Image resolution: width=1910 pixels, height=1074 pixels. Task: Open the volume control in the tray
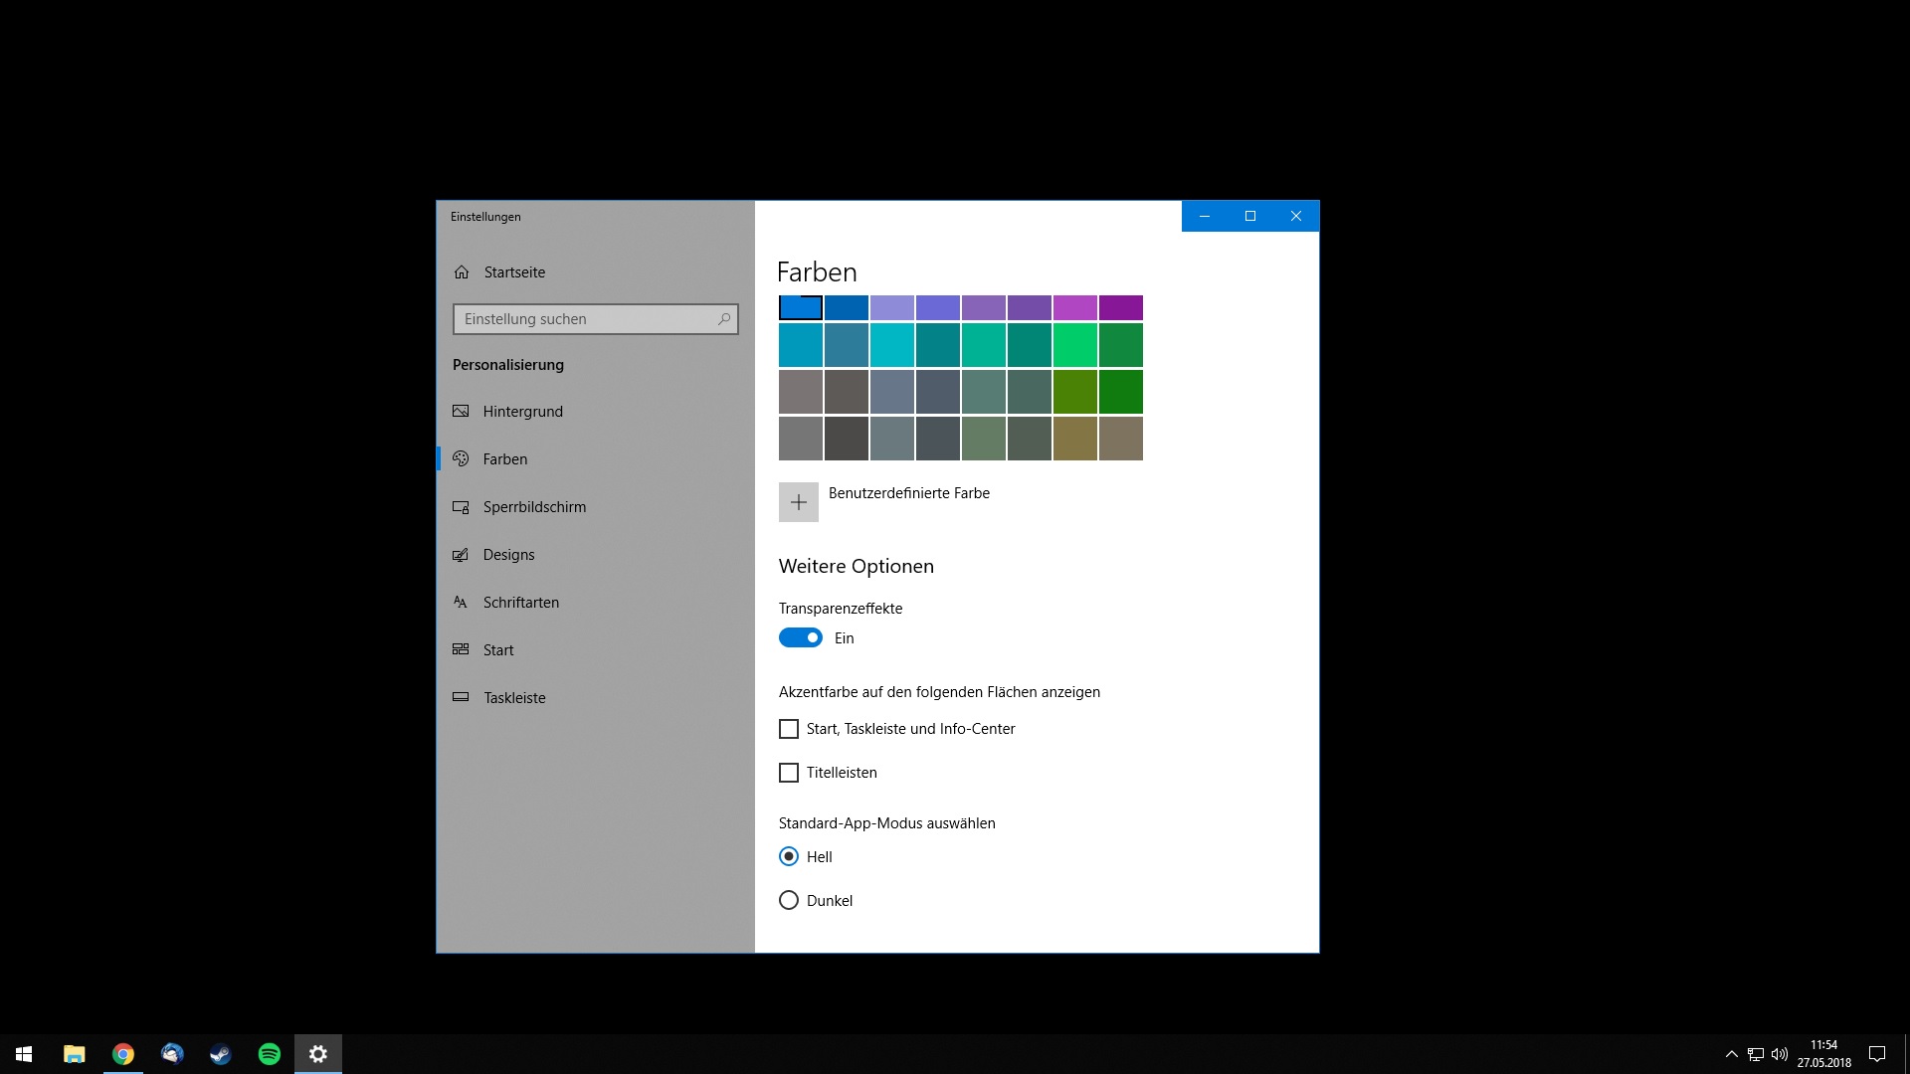tap(1780, 1054)
